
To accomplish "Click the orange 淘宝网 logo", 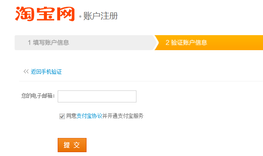I will point(45,14).
